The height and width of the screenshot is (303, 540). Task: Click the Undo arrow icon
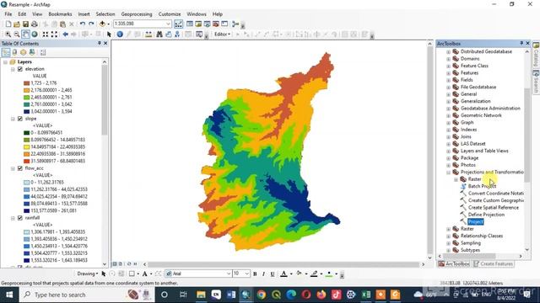point(83,24)
